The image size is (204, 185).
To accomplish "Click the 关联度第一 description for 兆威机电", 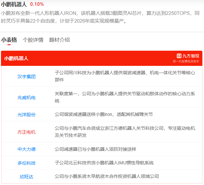I will pyautogui.click(x=125, y=97).
